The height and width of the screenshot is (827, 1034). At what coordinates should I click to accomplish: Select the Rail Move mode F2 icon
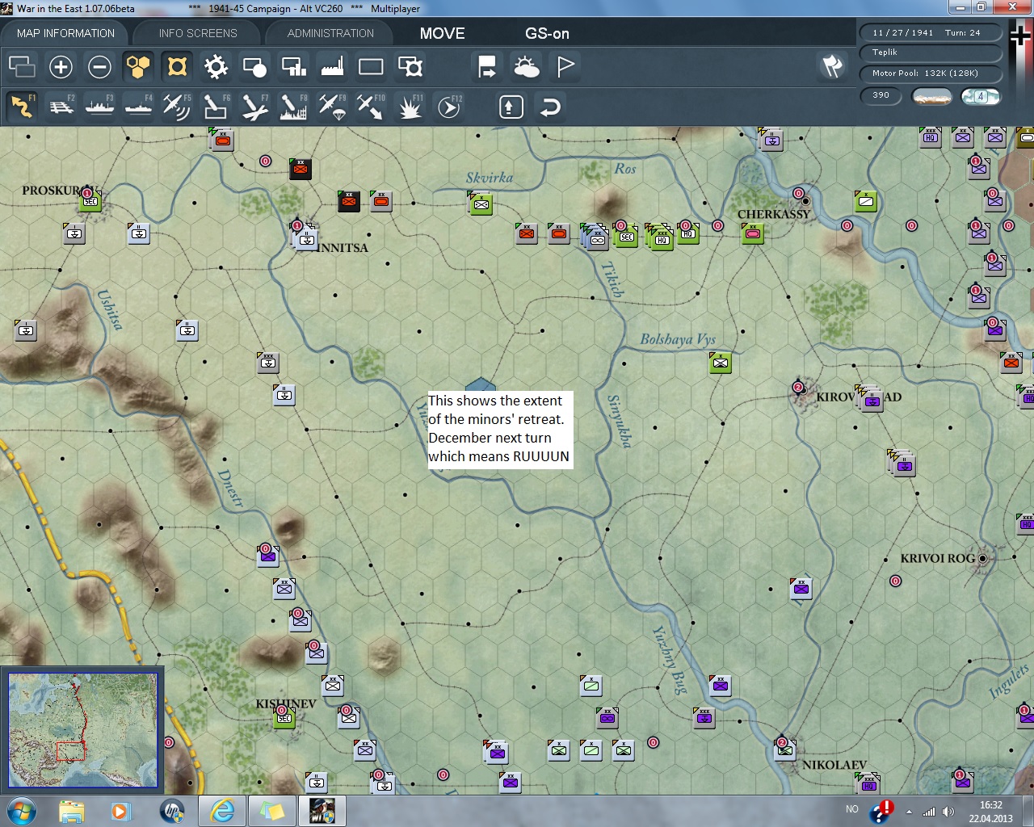click(x=61, y=107)
